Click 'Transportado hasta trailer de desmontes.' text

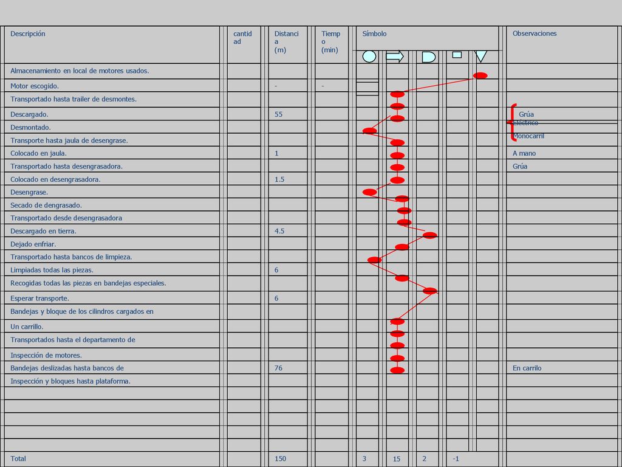pos(73,99)
